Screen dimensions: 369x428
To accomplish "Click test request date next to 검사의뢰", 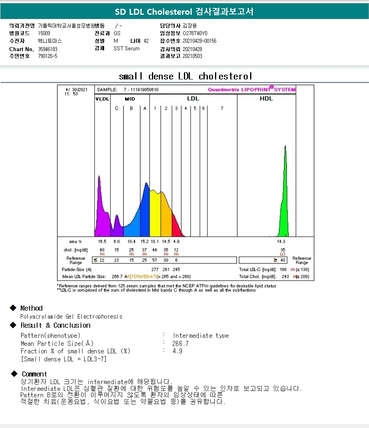I will click(192, 49).
